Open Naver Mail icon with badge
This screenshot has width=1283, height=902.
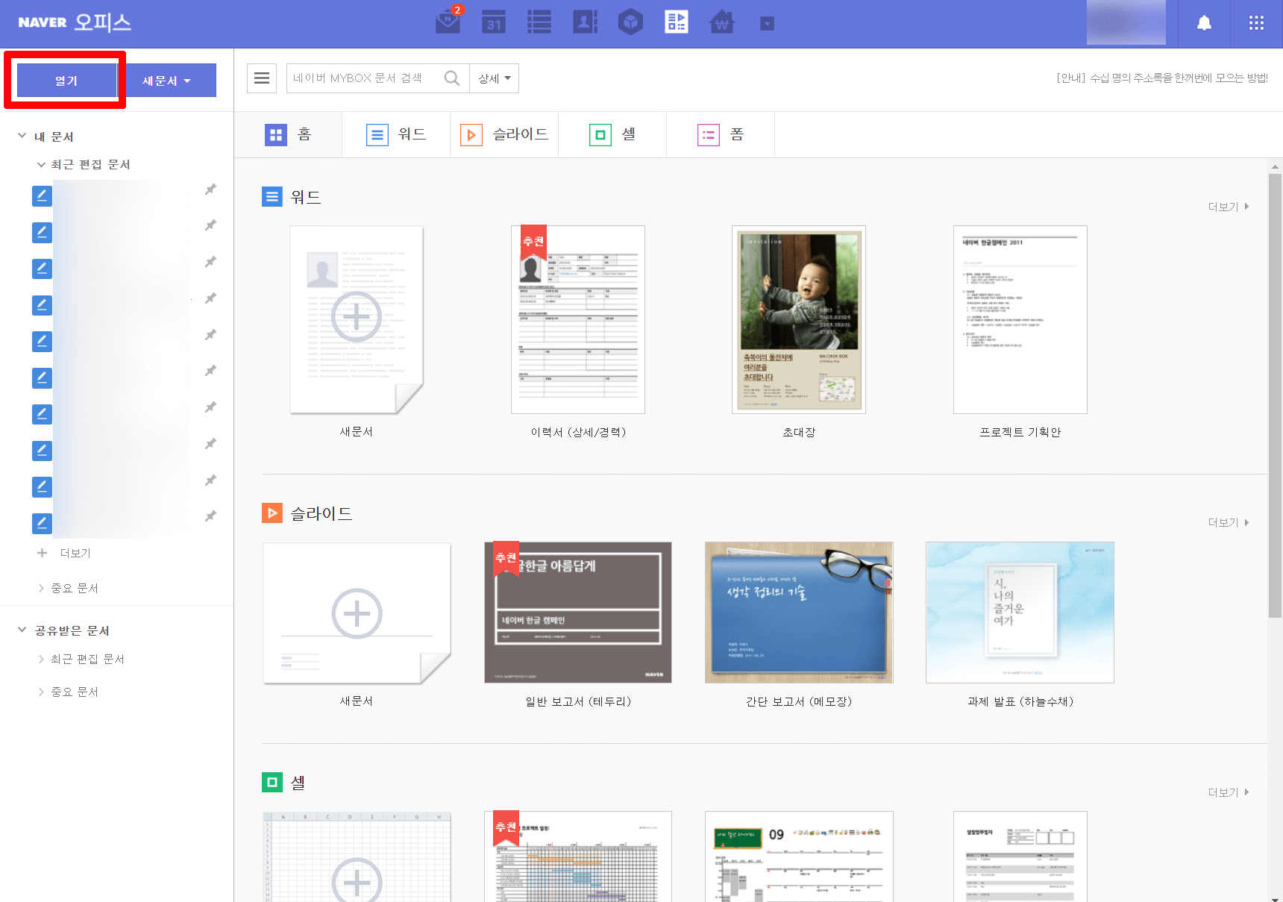point(448,22)
